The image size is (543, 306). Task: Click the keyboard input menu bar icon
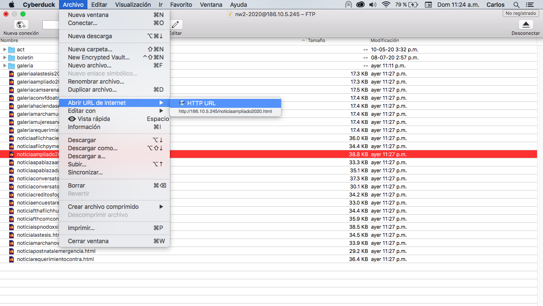click(428, 5)
